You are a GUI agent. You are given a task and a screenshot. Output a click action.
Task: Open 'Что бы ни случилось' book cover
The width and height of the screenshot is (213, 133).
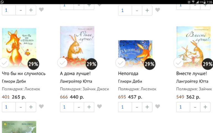[19, 48]
